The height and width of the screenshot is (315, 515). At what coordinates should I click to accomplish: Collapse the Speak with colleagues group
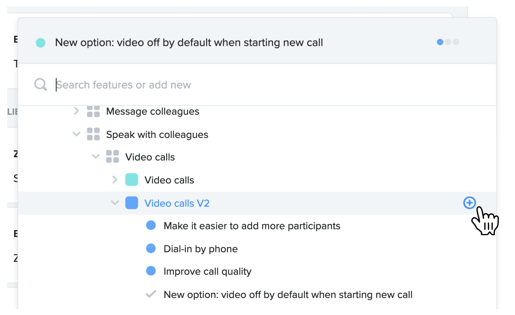[76, 134]
